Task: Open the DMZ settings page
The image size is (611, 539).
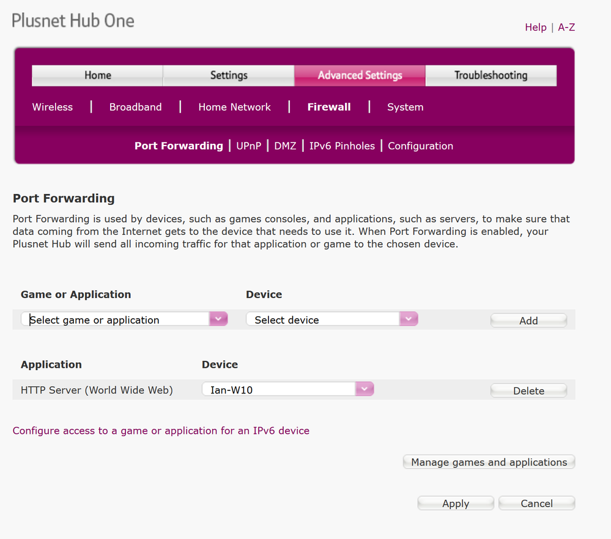Action: (285, 146)
